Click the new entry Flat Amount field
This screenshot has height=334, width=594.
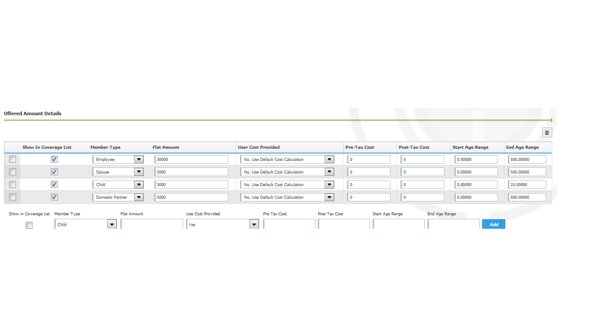(152, 224)
